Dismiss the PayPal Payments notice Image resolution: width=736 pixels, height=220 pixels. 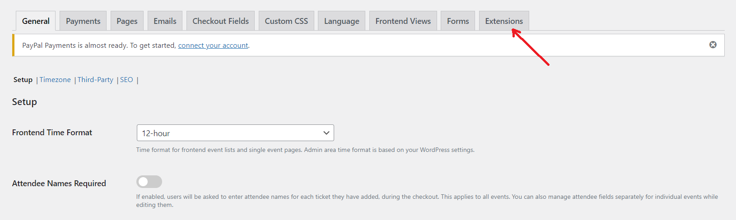point(713,45)
